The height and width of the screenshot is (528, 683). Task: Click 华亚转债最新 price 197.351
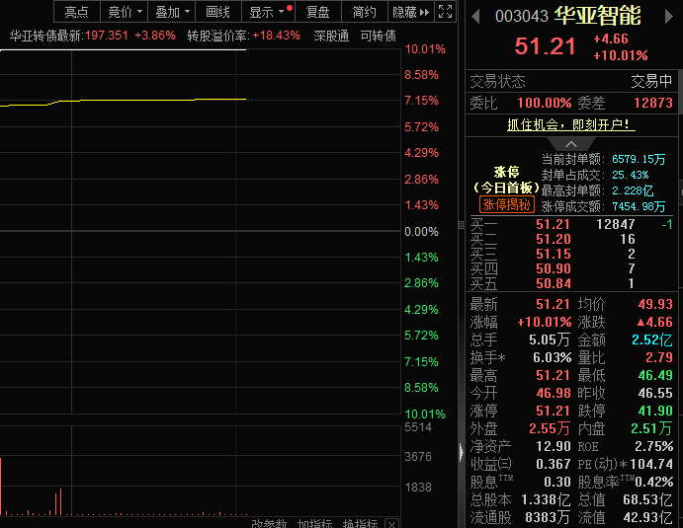[x=107, y=36]
